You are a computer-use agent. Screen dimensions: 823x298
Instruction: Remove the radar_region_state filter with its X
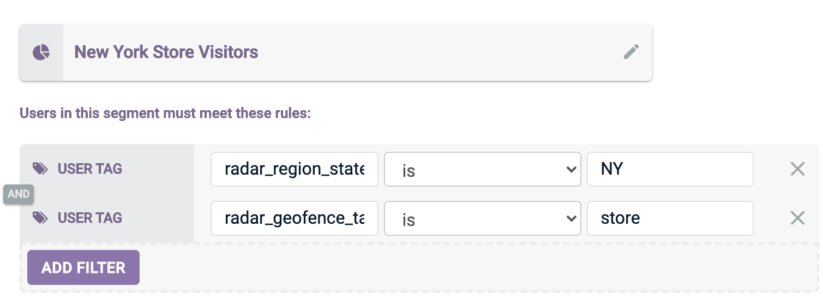pos(797,169)
